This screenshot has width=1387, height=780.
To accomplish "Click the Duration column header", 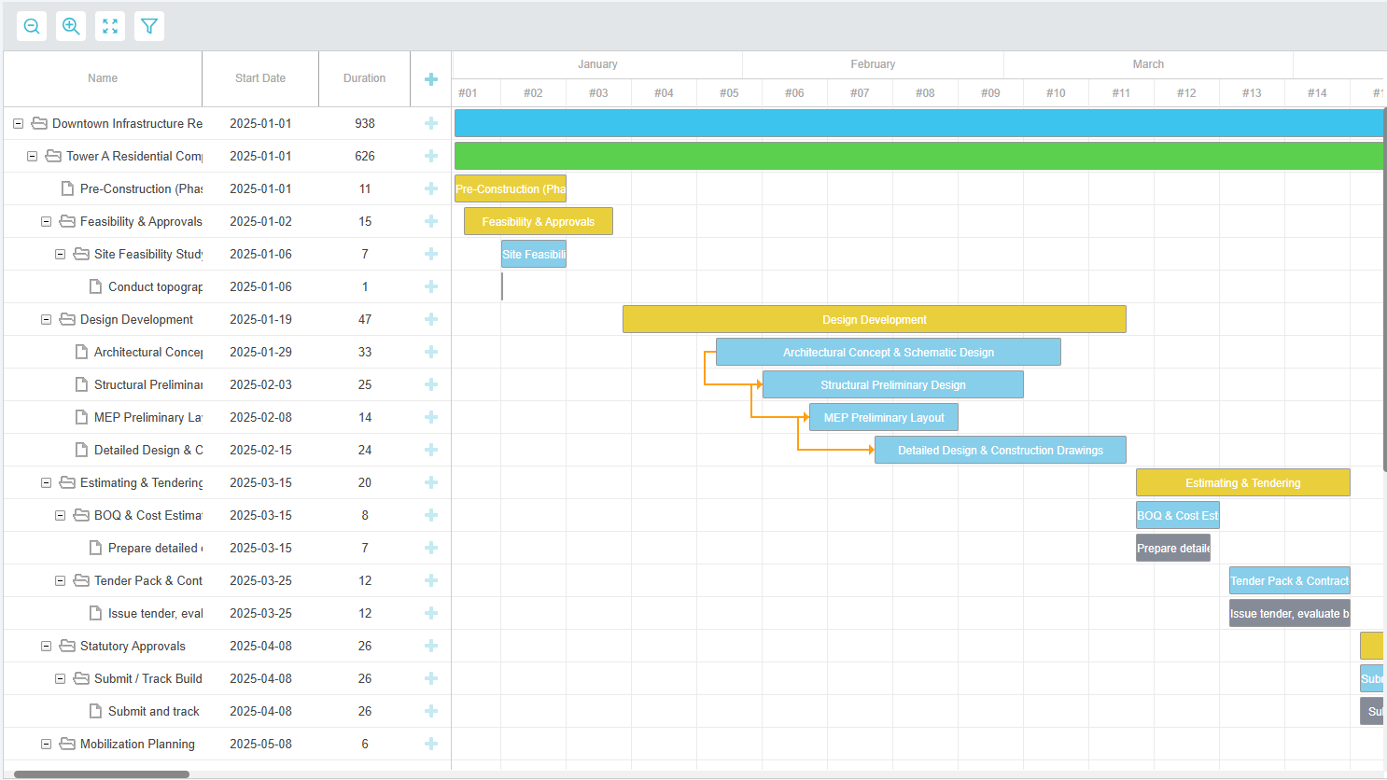I will pyautogui.click(x=364, y=78).
